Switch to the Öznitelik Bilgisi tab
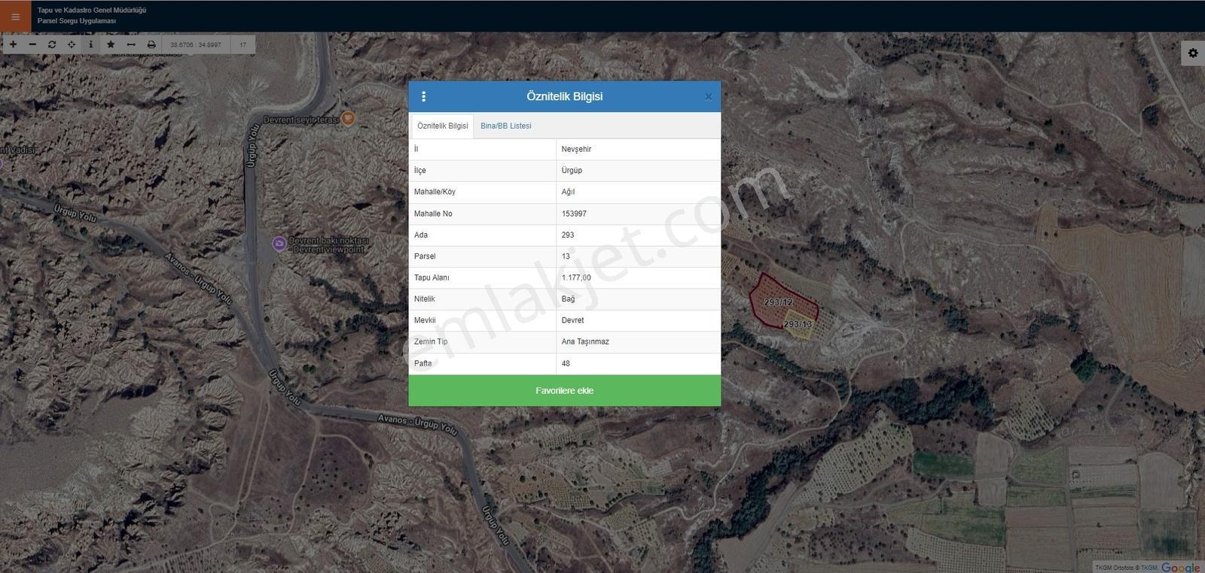The height and width of the screenshot is (573, 1205). click(443, 126)
